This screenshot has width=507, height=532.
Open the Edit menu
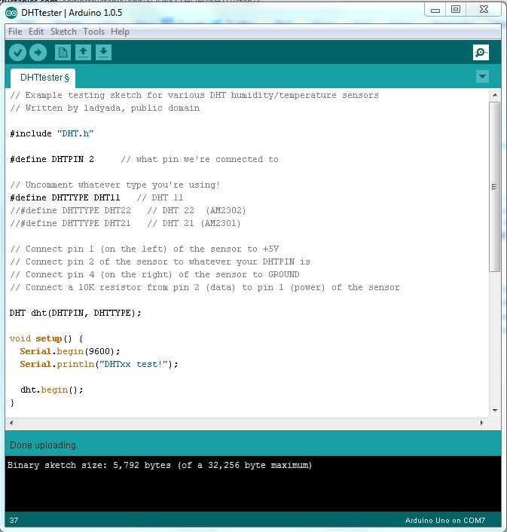point(36,32)
